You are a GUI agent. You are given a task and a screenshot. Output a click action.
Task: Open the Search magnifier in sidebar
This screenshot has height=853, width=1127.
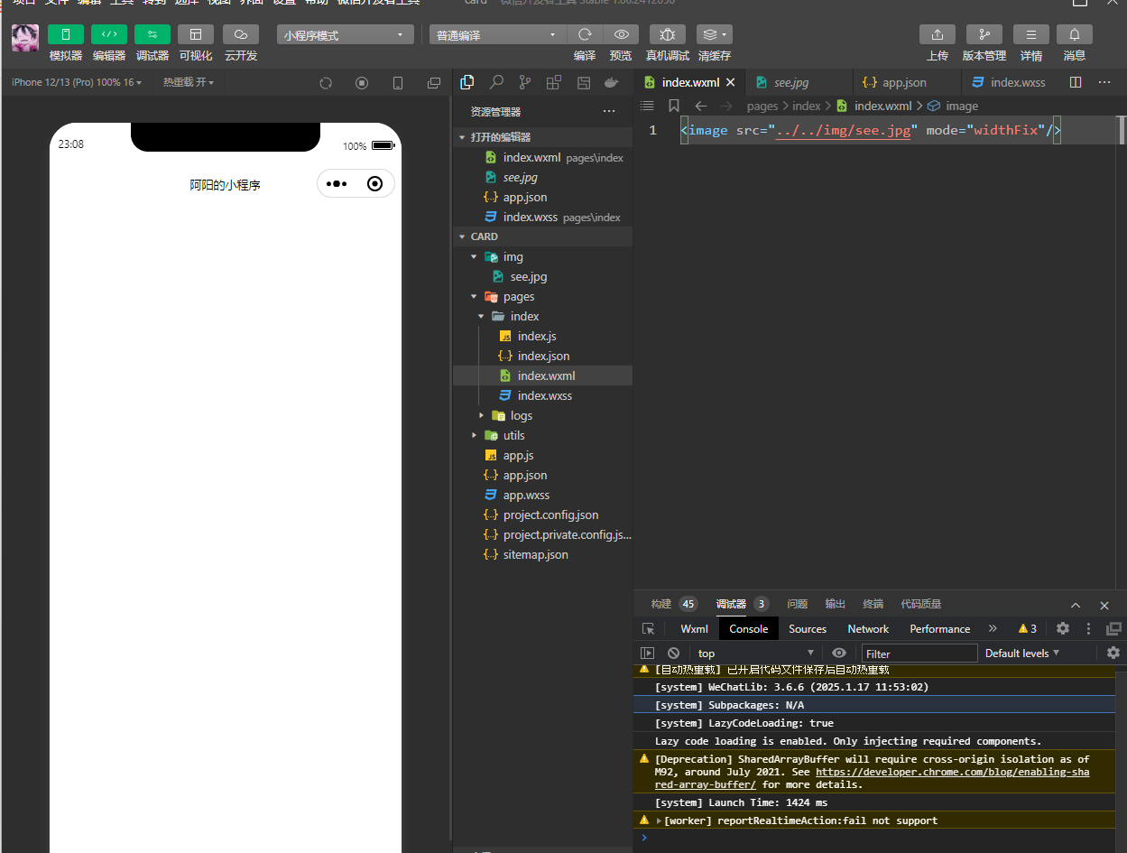pyautogui.click(x=496, y=82)
